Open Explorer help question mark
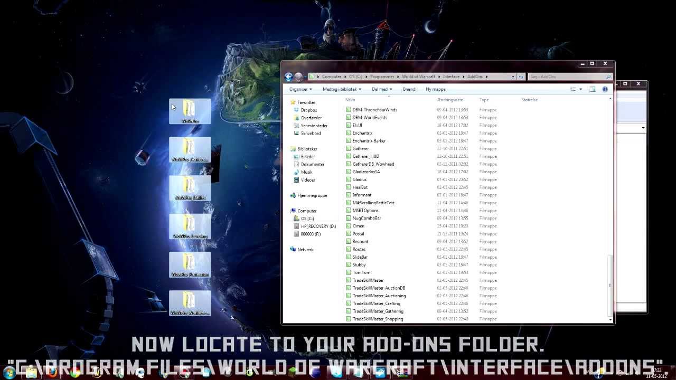 (x=605, y=89)
